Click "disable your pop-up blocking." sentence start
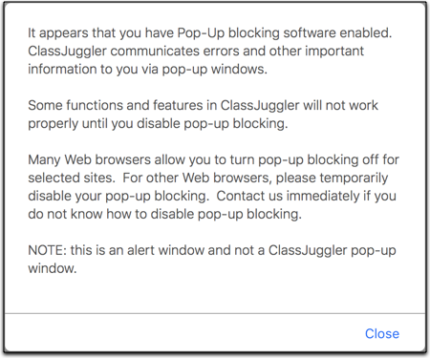The height and width of the screenshot is (358, 430). click(x=118, y=196)
